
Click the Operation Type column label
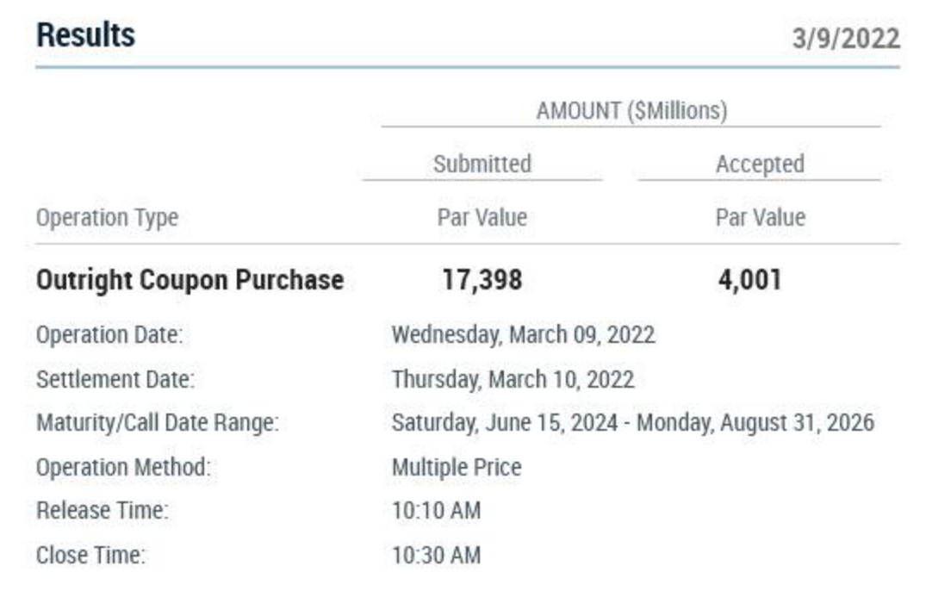[107, 218]
